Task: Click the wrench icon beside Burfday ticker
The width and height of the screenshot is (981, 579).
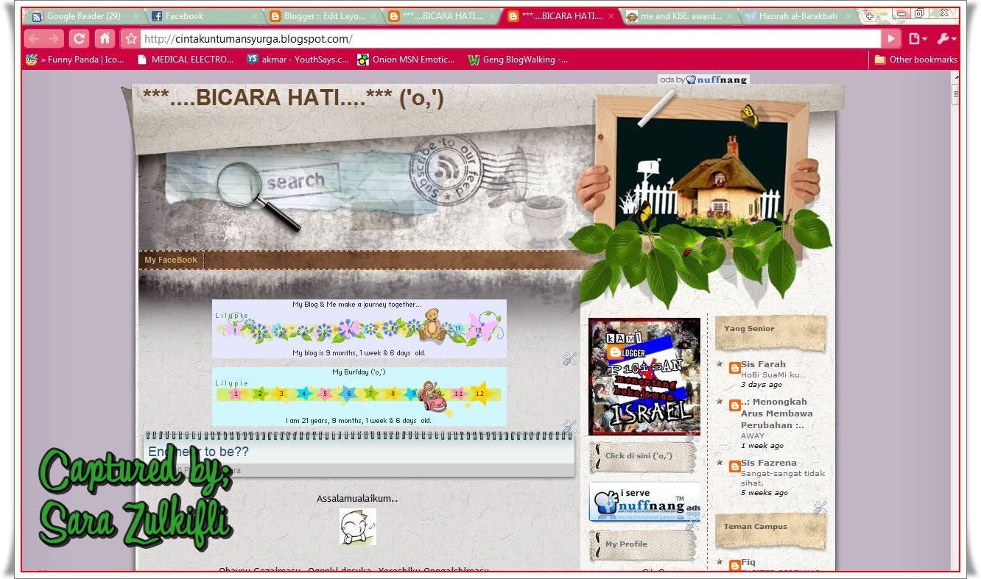Action: click(569, 427)
